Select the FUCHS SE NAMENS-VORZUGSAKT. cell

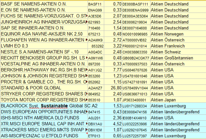click(44, 16)
